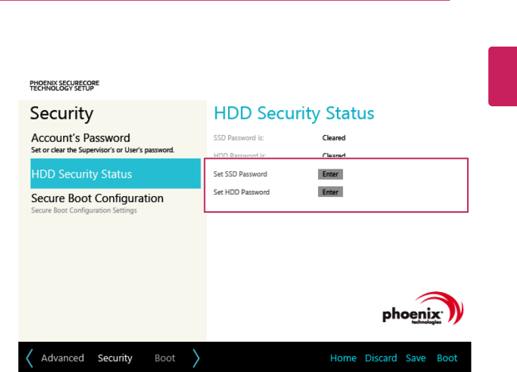
Task: Click the Set HDD Password label
Action: tap(241, 192)
